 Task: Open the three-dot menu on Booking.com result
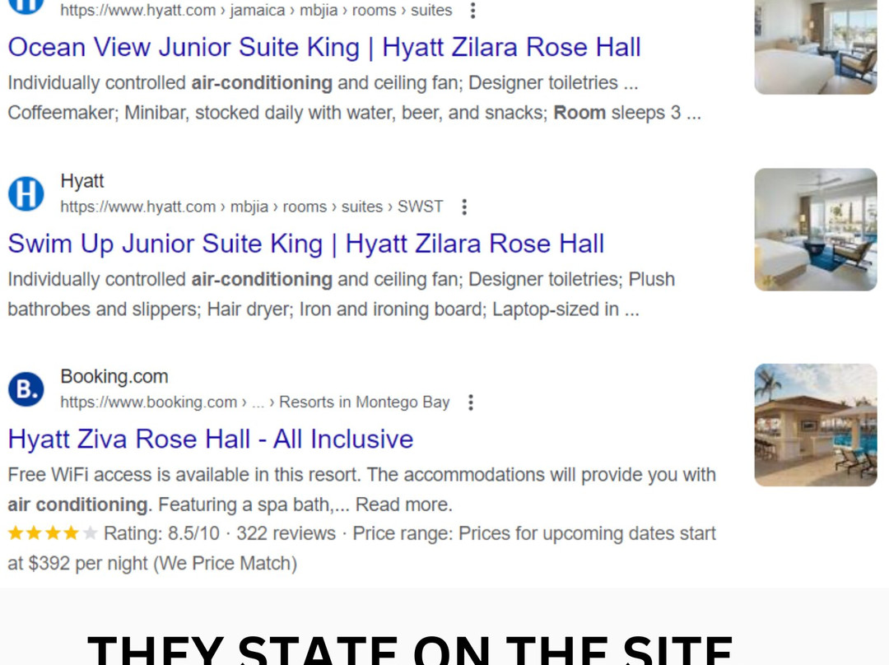tap(470, 403)
